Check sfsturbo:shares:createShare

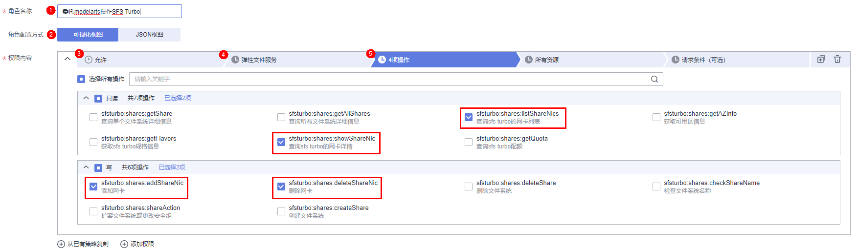point(281,211)
